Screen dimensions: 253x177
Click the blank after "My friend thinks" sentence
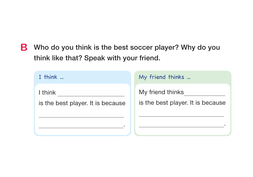[204, 93]
